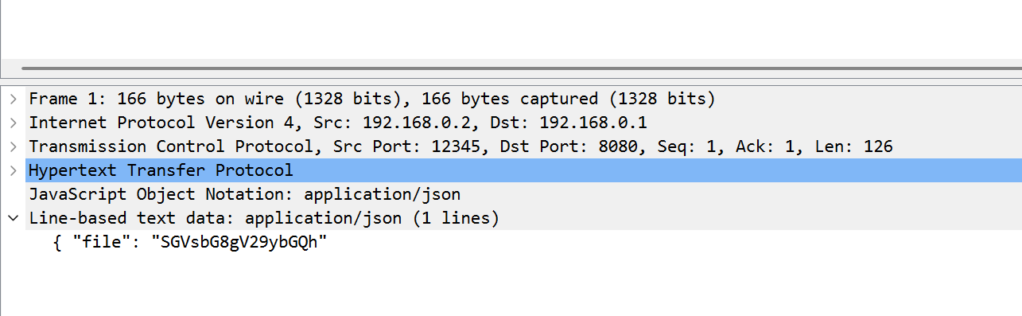
Task: Click the divider between list and details panes
Action: (511, 80)
